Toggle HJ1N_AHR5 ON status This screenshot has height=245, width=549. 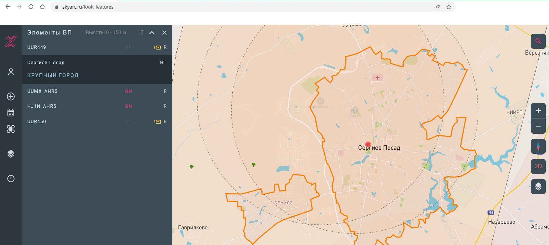pyautogui.click(x=128, y=106)
